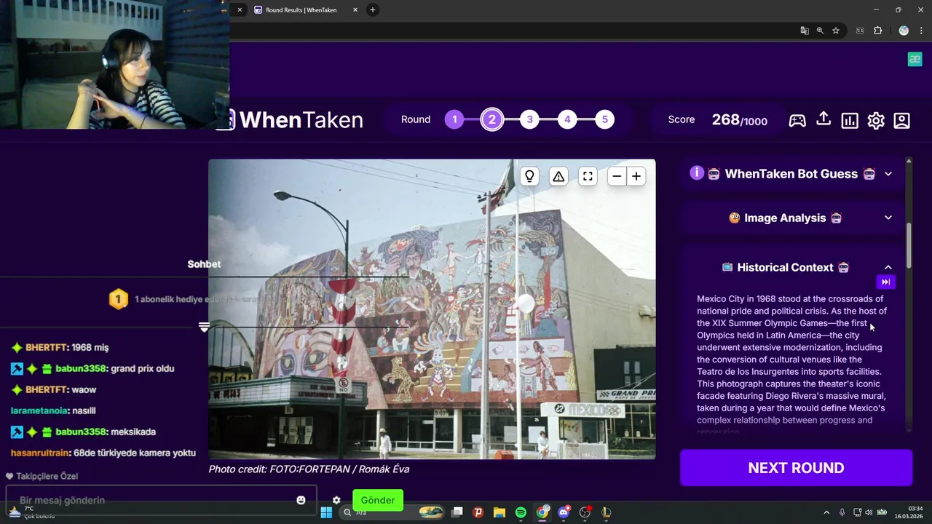Click the purple skip-forward icon in Historical Context
The image size is (932, 524).
click(x=885, y=282)
